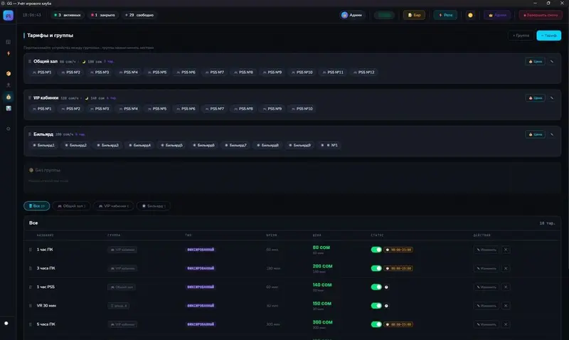Click the drag handle beside the VIP кабинки title
This screenshot has height=340, width=569.
click(30, 98)
